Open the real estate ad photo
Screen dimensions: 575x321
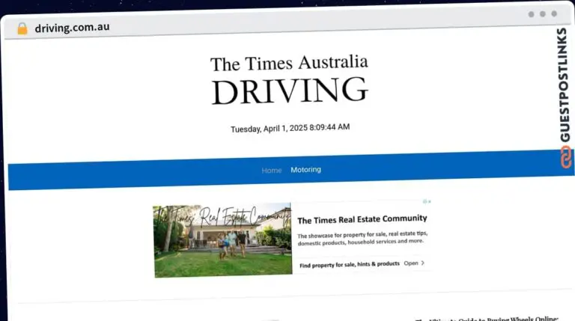(x=222, y=241)
